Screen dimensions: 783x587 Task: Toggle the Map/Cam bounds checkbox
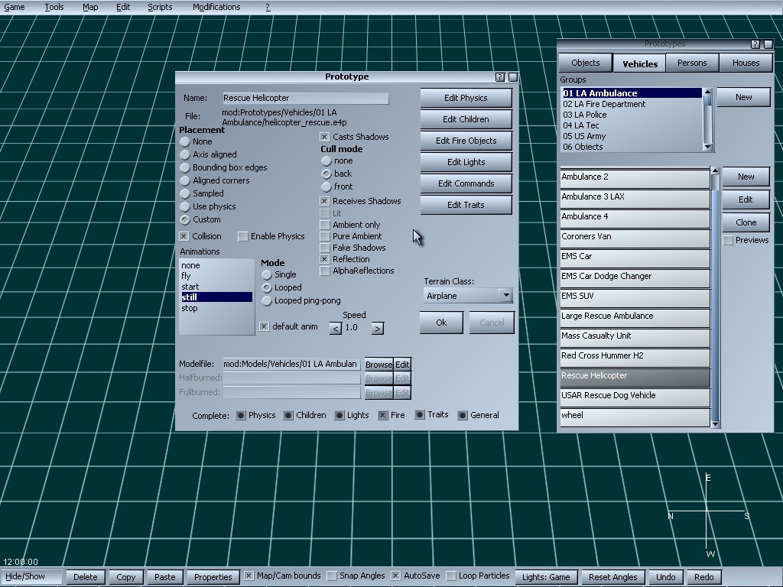point(249,576)
